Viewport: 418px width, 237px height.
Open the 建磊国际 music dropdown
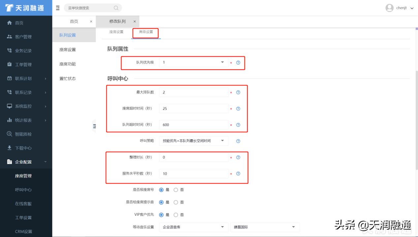click(x=265, y=227)
